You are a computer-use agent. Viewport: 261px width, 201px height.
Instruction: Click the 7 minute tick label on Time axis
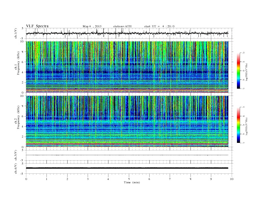(170, 179)
